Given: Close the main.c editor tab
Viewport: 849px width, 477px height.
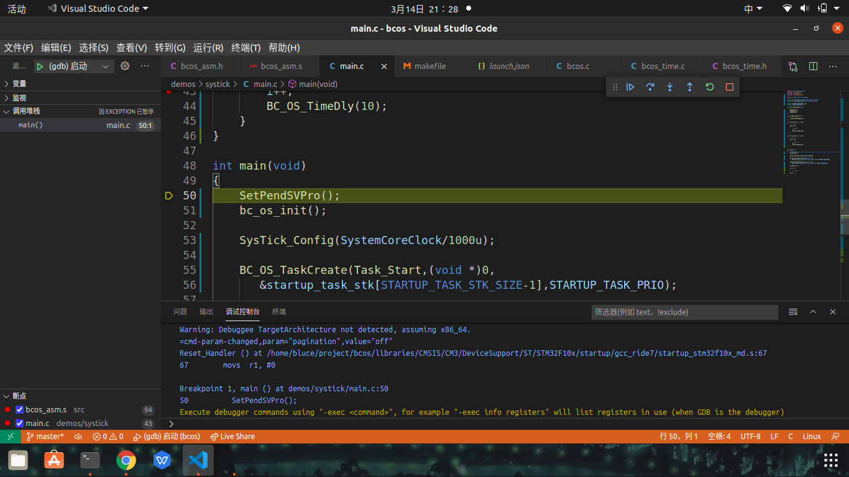Looking at the screenshot, I should pyautogui.click(x=384, y=66).
